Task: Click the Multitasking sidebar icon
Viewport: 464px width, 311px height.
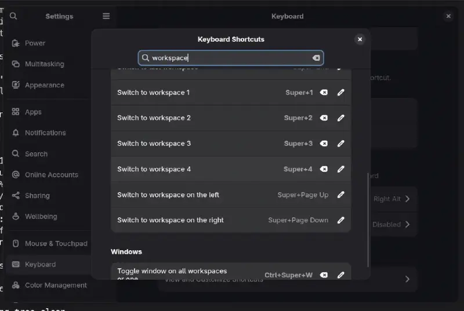Action: pyautogui.click(x=16, y=64)
